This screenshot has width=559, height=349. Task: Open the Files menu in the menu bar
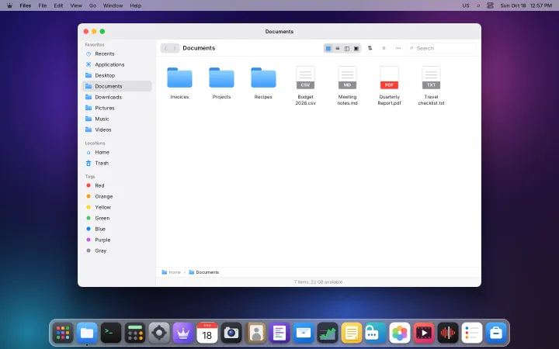[x=26, y=5]
